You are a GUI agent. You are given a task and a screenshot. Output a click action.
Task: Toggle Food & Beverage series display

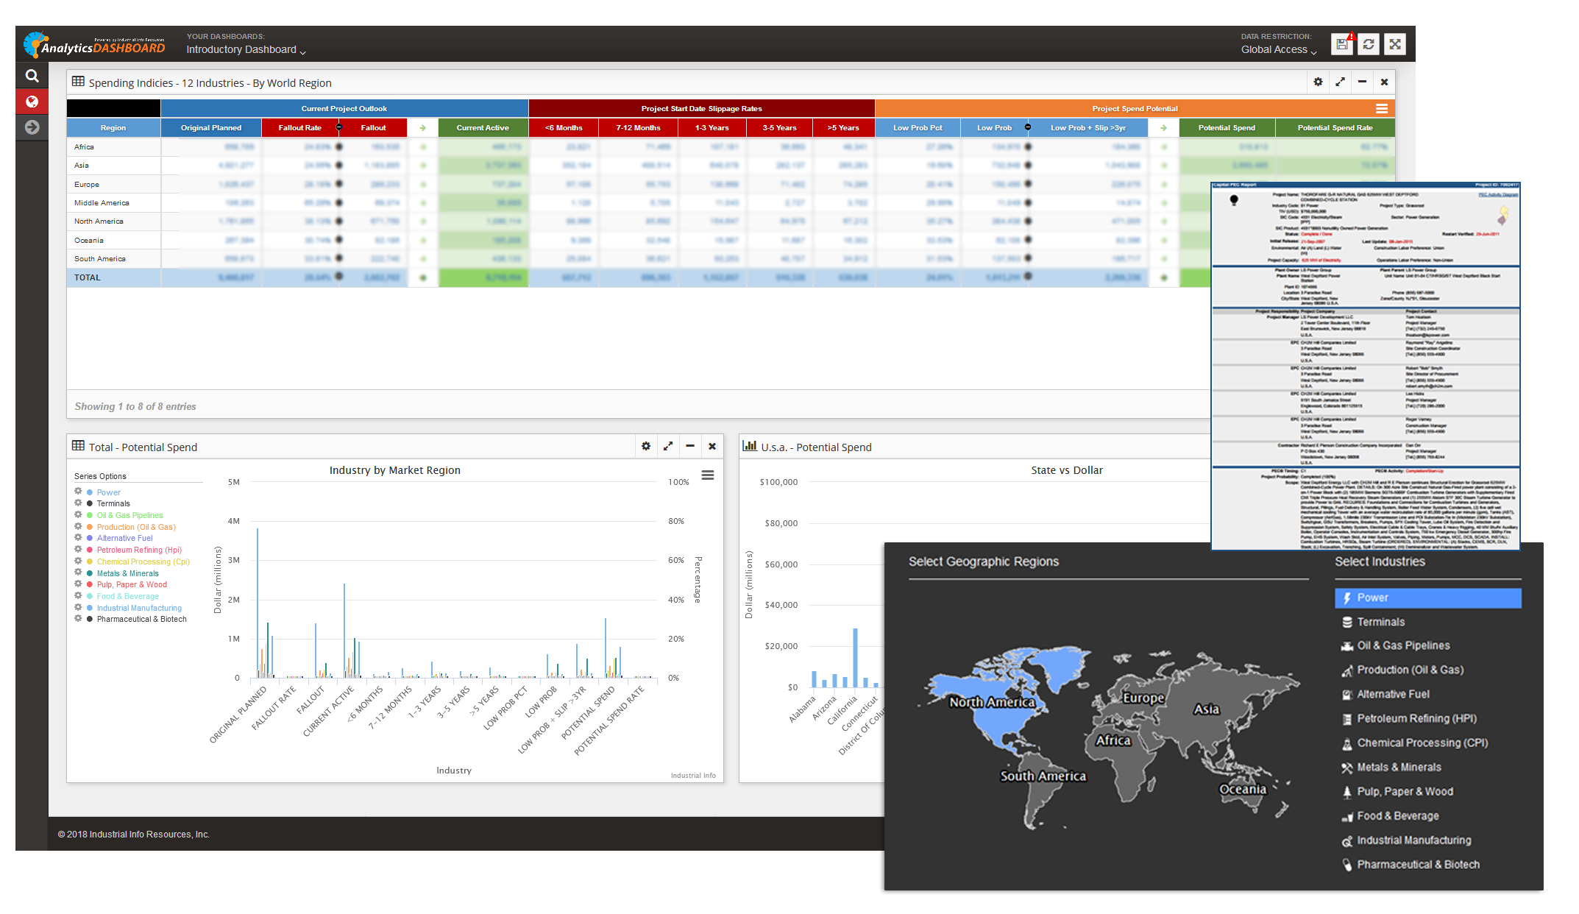(x=90, y=596)
